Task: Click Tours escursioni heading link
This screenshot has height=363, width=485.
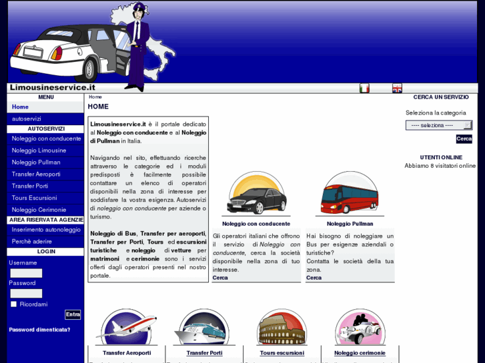Action: (282, 353)
